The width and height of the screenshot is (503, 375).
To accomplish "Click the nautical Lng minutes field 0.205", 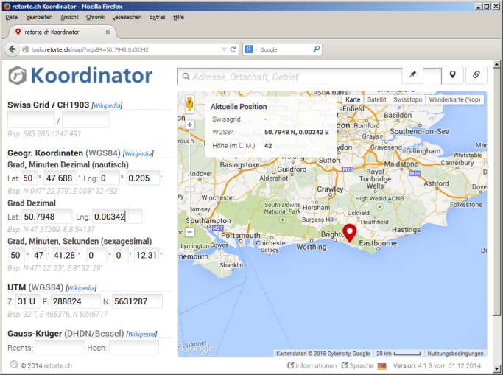I will [143, 178].
